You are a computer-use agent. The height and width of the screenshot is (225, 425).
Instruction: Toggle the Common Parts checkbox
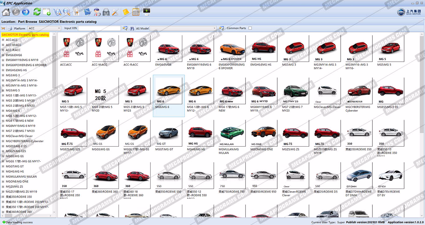250,28
